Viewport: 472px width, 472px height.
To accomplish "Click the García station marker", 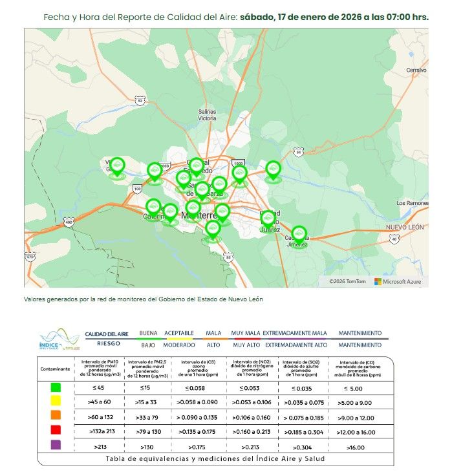I will pyautogui.click(x=117, y=167).
